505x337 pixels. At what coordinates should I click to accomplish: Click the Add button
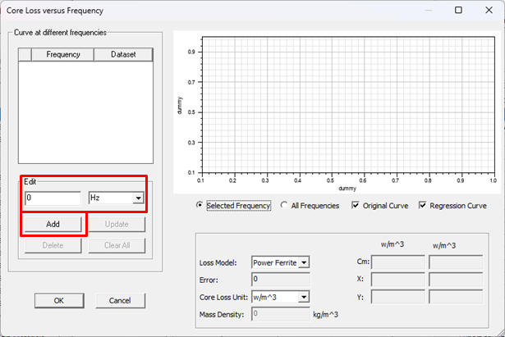click(x=54, y=224)
